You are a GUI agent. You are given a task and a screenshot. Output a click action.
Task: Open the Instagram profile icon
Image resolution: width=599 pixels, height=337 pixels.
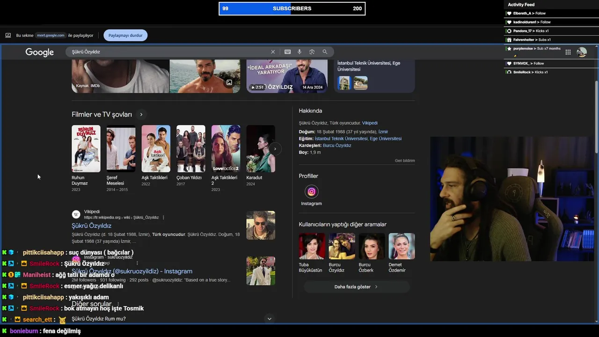311,191
